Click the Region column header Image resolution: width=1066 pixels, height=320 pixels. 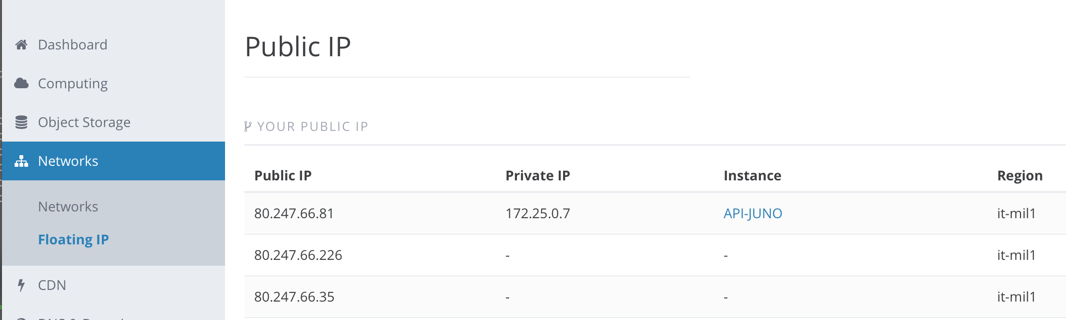tap(1019, 176)
